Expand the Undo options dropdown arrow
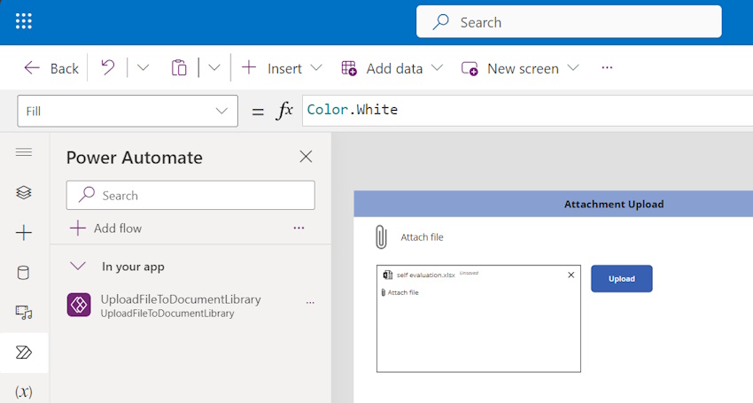 pyautogui.click(x=144, y=67)
